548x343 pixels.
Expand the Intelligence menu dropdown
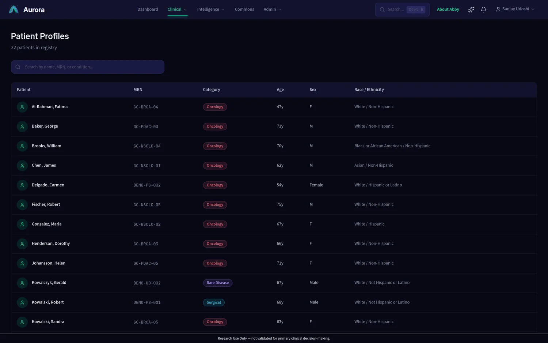(211, 10)
